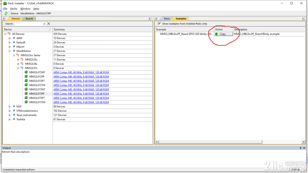This screenshot has height=173, width=308.
Task: Click the chip icon beside MM32L073NT
Action: pyautogui.click(x=26, y=89)
